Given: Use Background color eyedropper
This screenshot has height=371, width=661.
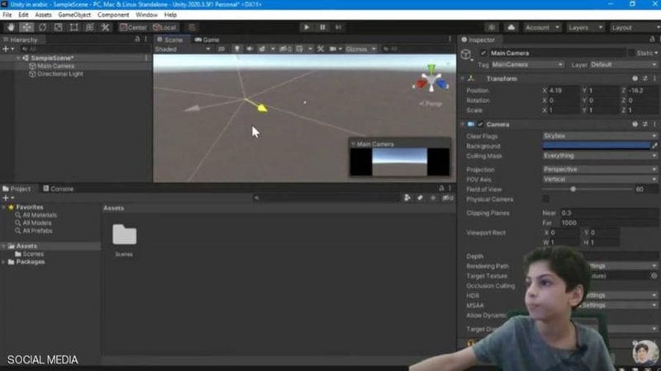Looking at the screenshot, I should 654,146.
